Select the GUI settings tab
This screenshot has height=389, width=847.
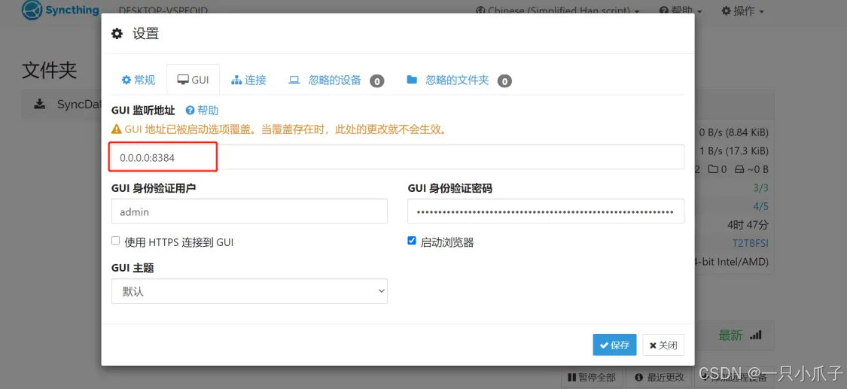193,80
